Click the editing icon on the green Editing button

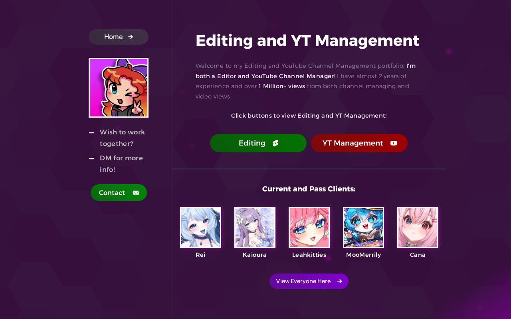click(x=275, y=143)
